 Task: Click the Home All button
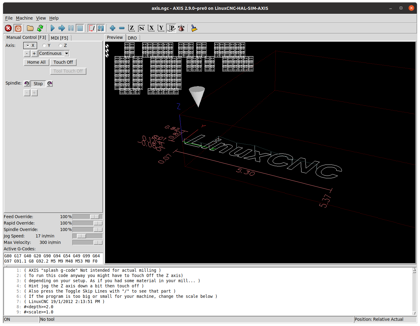coord(36,62)
